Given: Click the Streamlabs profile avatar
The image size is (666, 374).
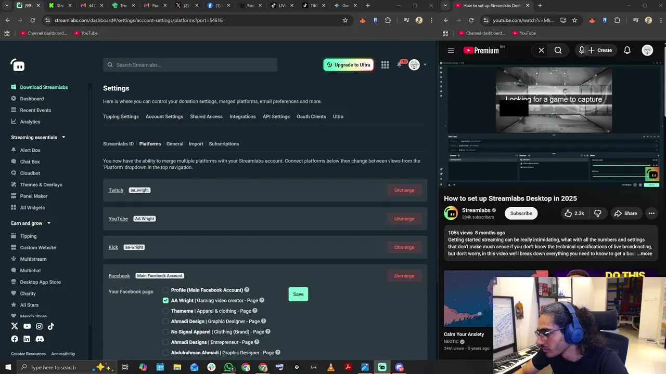Looking at the screenshot, I should pos(414,65).
